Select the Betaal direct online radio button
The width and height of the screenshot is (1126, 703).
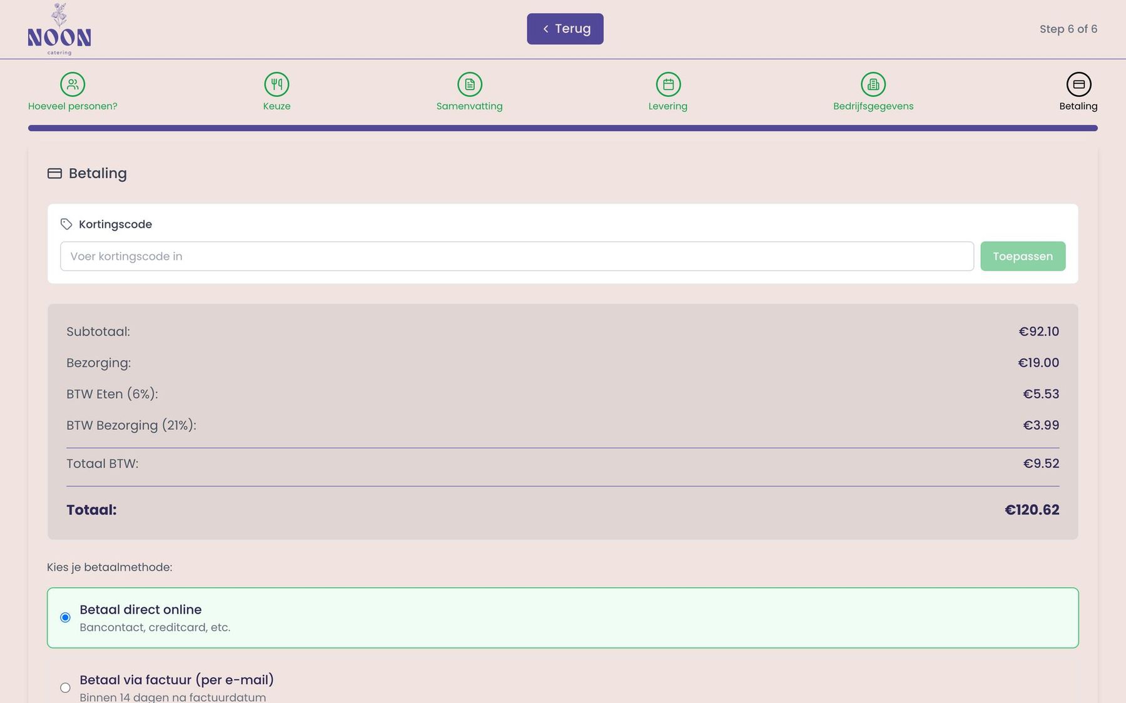(x=65, y=617)
